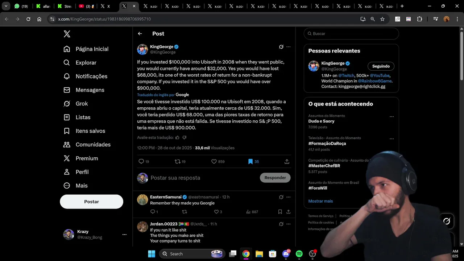
Task: Open Explorar search page
Action: 80,63
